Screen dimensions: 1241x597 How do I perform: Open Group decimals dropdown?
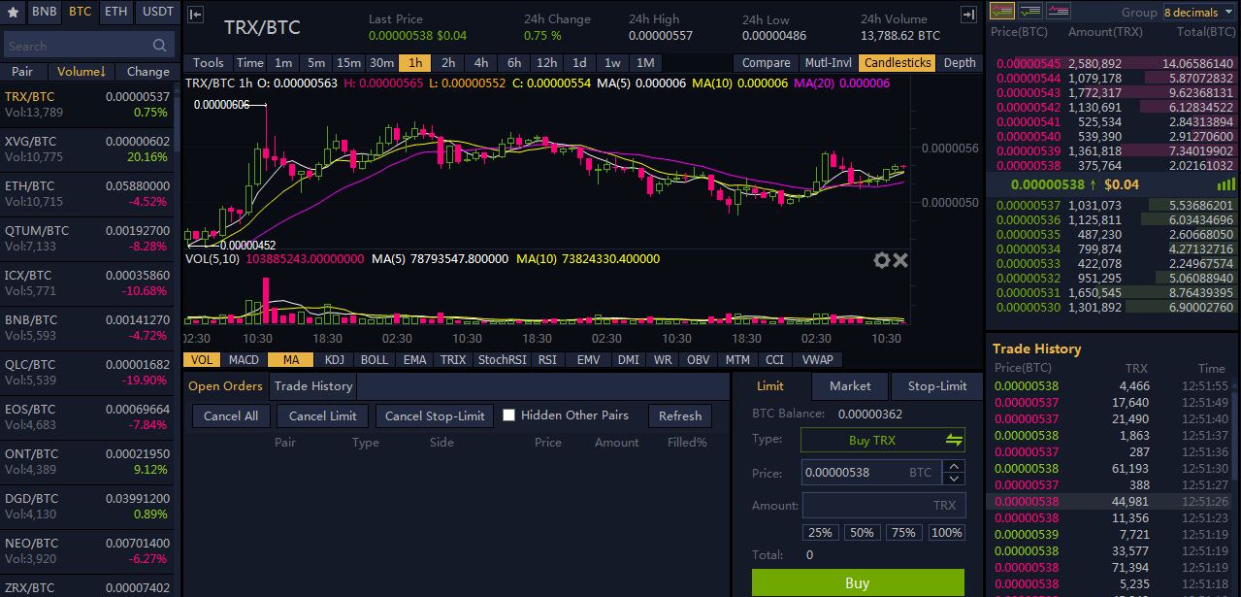pyautogui.click(x=1199, y=13)
